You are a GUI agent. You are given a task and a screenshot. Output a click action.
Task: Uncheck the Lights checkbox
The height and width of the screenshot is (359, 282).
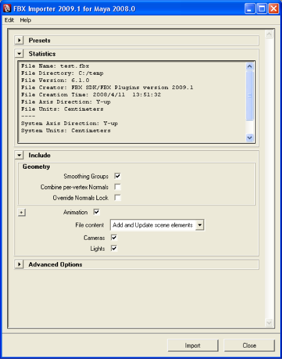point(114,248)
